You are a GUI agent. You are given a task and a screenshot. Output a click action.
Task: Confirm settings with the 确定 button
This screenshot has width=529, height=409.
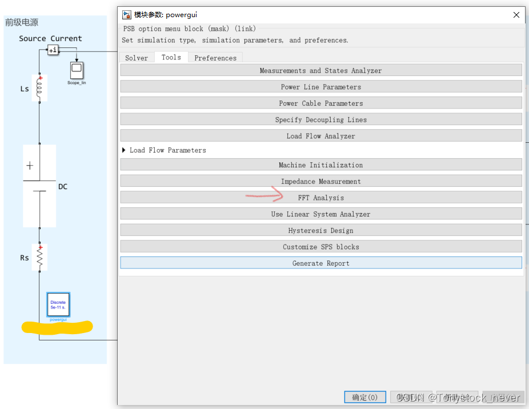364,397
